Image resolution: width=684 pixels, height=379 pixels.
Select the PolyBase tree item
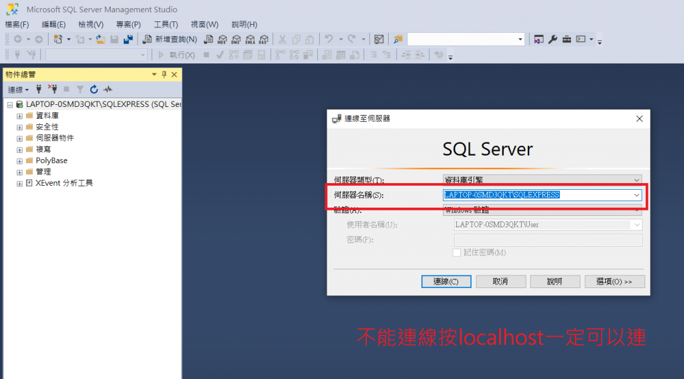51,160
